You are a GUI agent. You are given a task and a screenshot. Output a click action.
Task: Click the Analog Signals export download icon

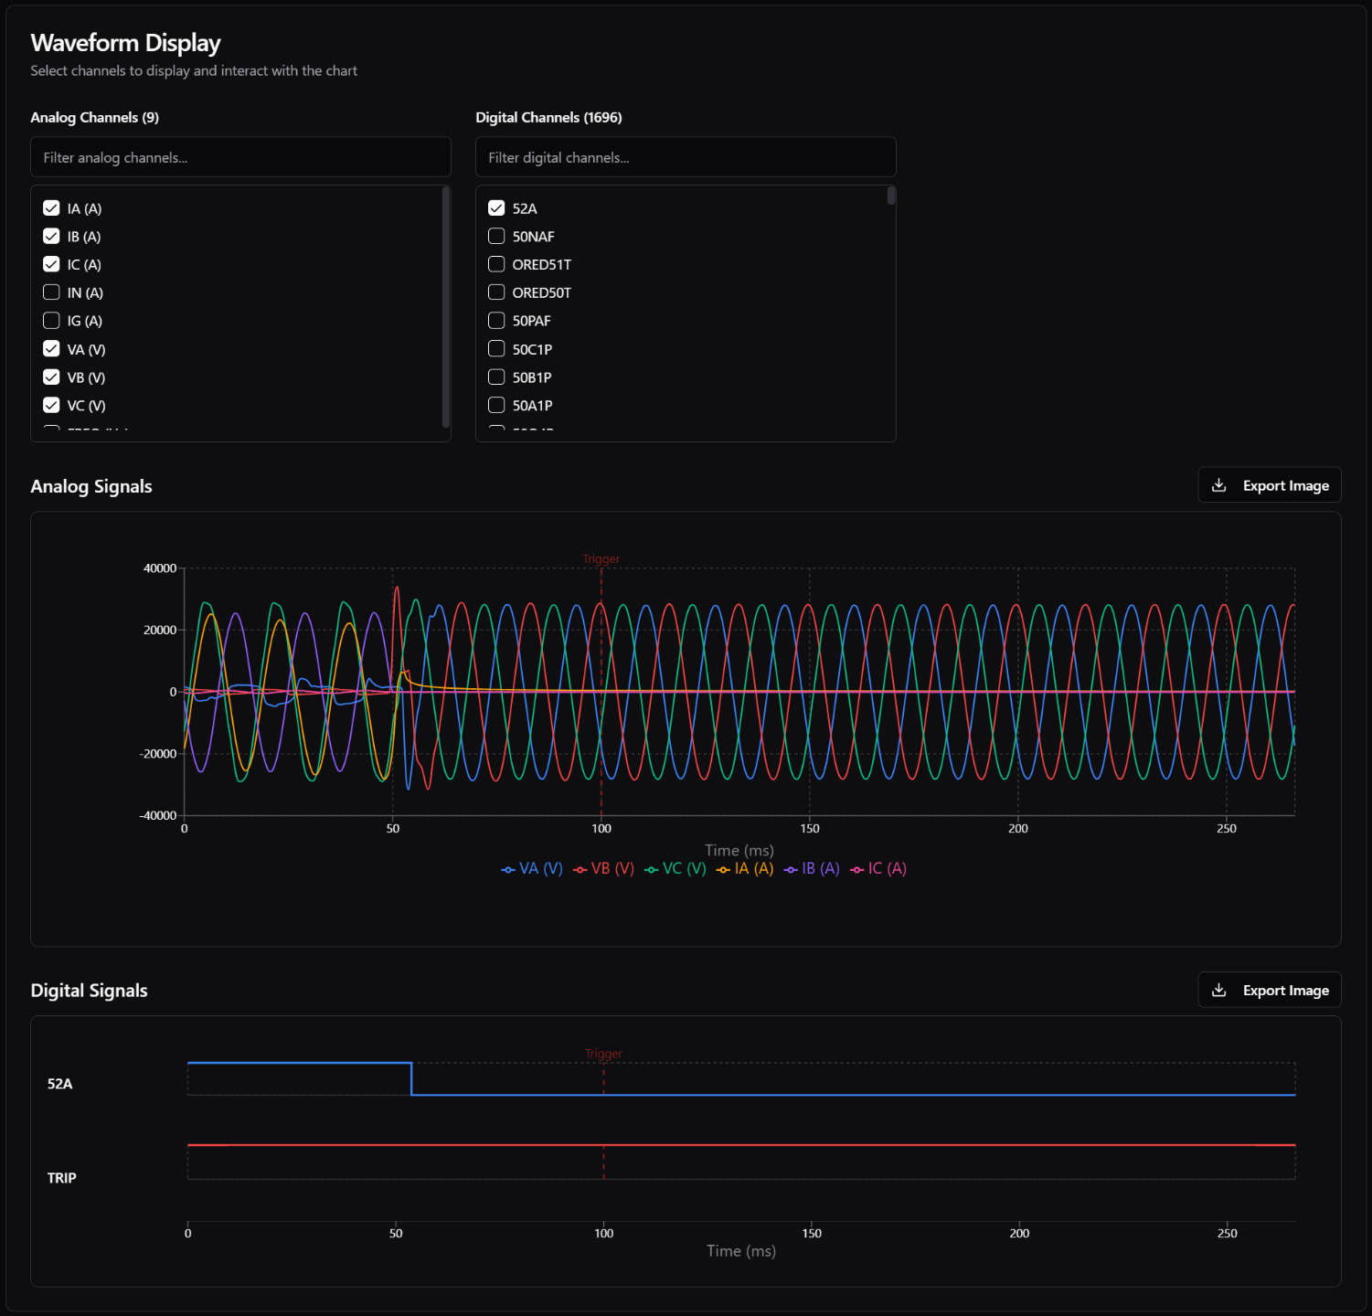tap(1218, 485)
